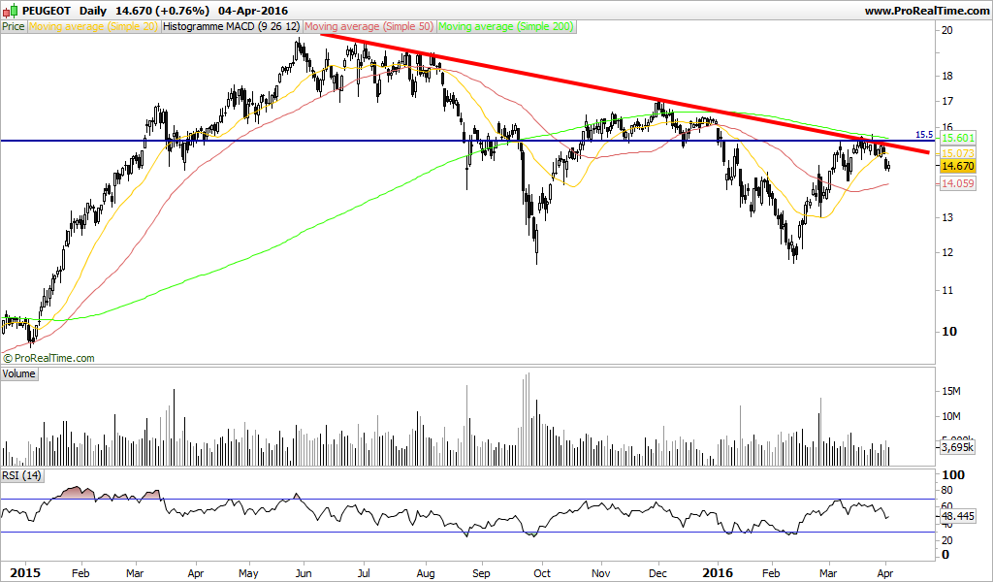The height and width of the screenshot is (582, 993).
Task: Click the blue 15.5 horizontal line label
Action: 924,135
